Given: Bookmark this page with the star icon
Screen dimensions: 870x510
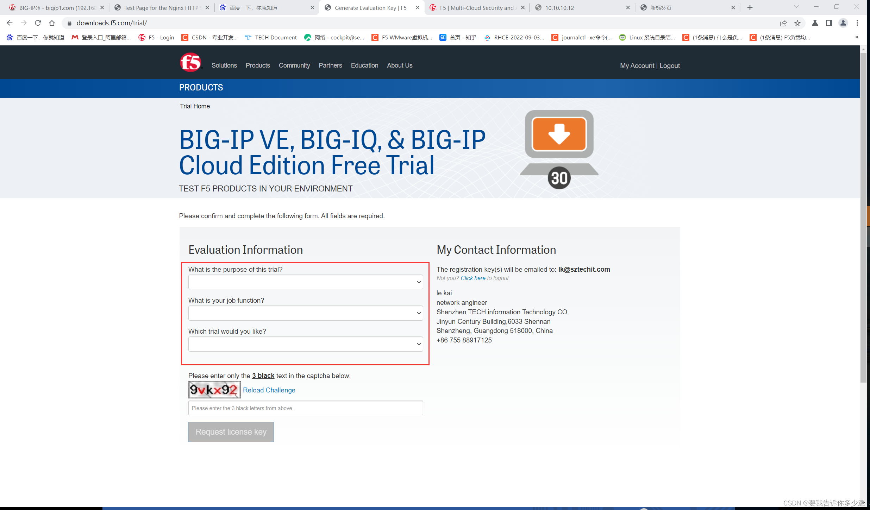Looking at the screenshot, I should tap(797, 23).
